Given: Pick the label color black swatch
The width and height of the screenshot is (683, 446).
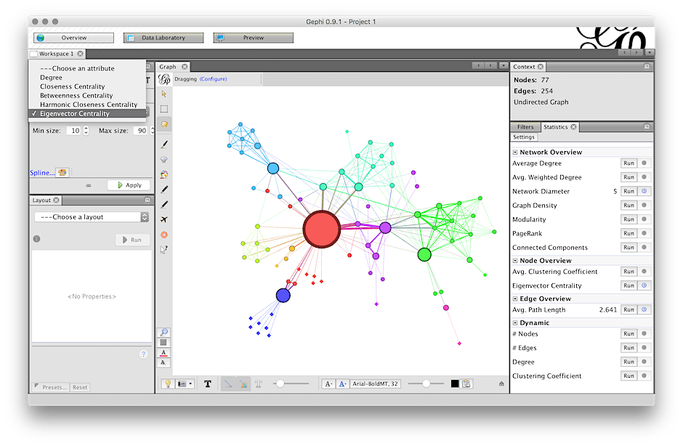Looking at the screenshot, I should tap(453, 383).
